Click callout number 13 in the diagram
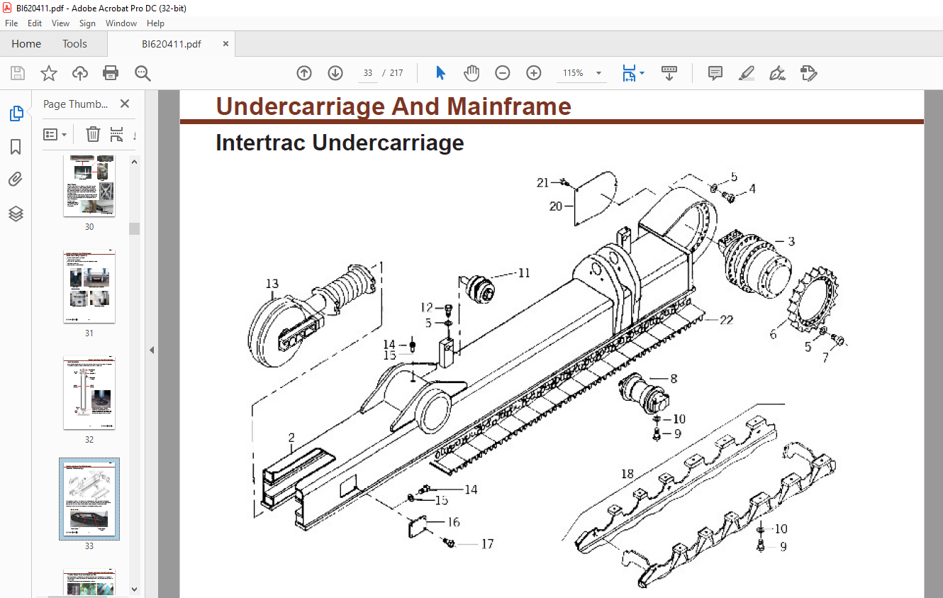The height and width of the screenshot is (598, 943). (272, 284)
